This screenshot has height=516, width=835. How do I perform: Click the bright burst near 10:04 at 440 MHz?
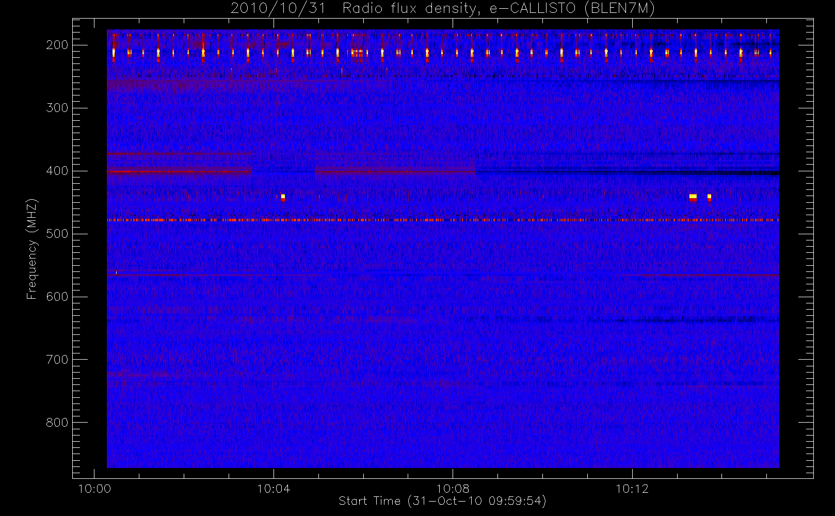tap(283, 197)
